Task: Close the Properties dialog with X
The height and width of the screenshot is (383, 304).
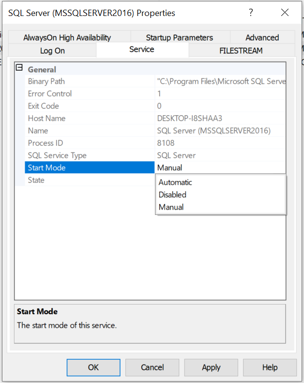Action: (285, 13)
